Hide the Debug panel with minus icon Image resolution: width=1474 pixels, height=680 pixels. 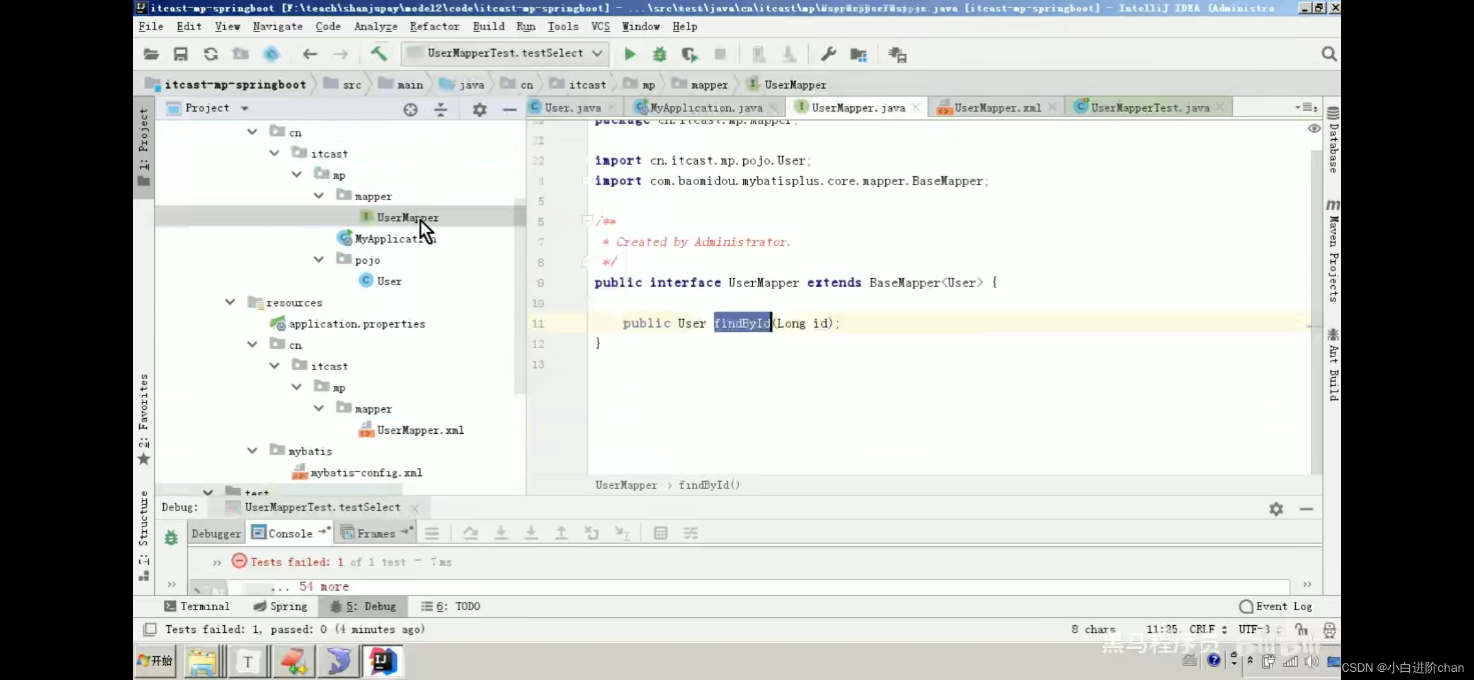point(1306,509)
